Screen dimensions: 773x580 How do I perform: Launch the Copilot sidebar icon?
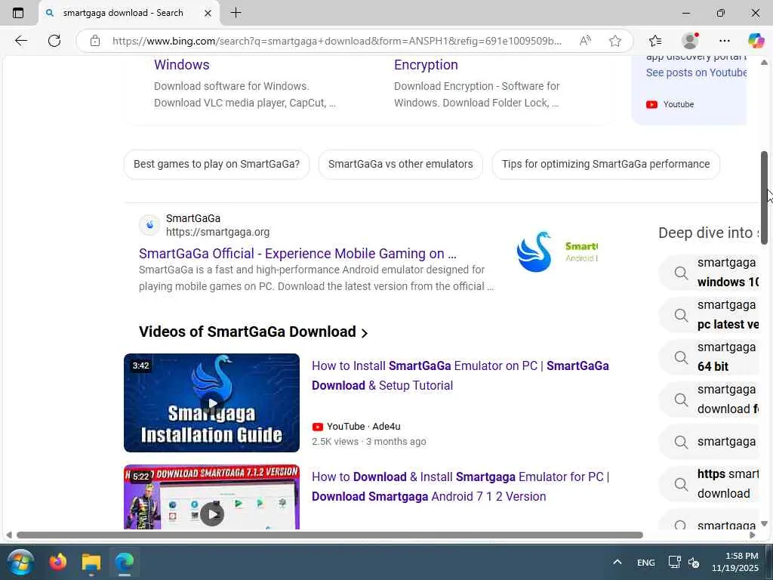[756, 41]
